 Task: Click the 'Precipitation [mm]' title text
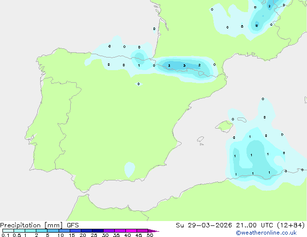31,225
